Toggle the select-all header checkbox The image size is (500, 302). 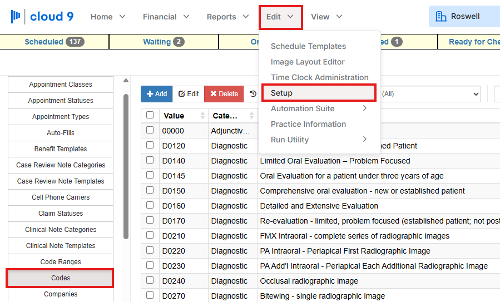[x=150, y=115]
